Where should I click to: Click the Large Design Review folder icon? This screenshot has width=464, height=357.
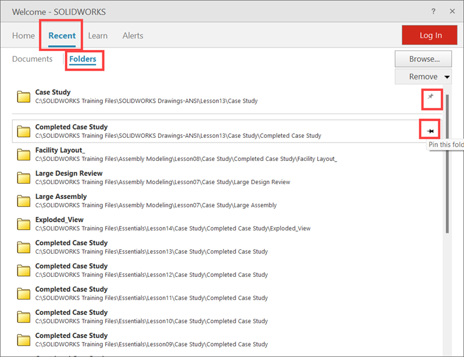(24, 178)
